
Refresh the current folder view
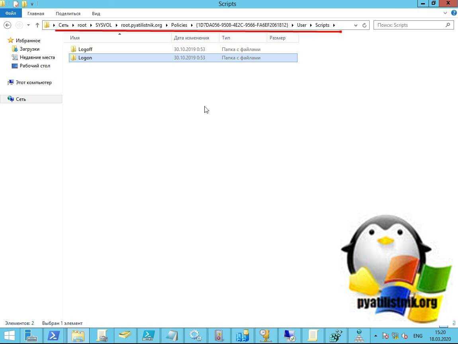pyautogui.click(x=364, y=25)
